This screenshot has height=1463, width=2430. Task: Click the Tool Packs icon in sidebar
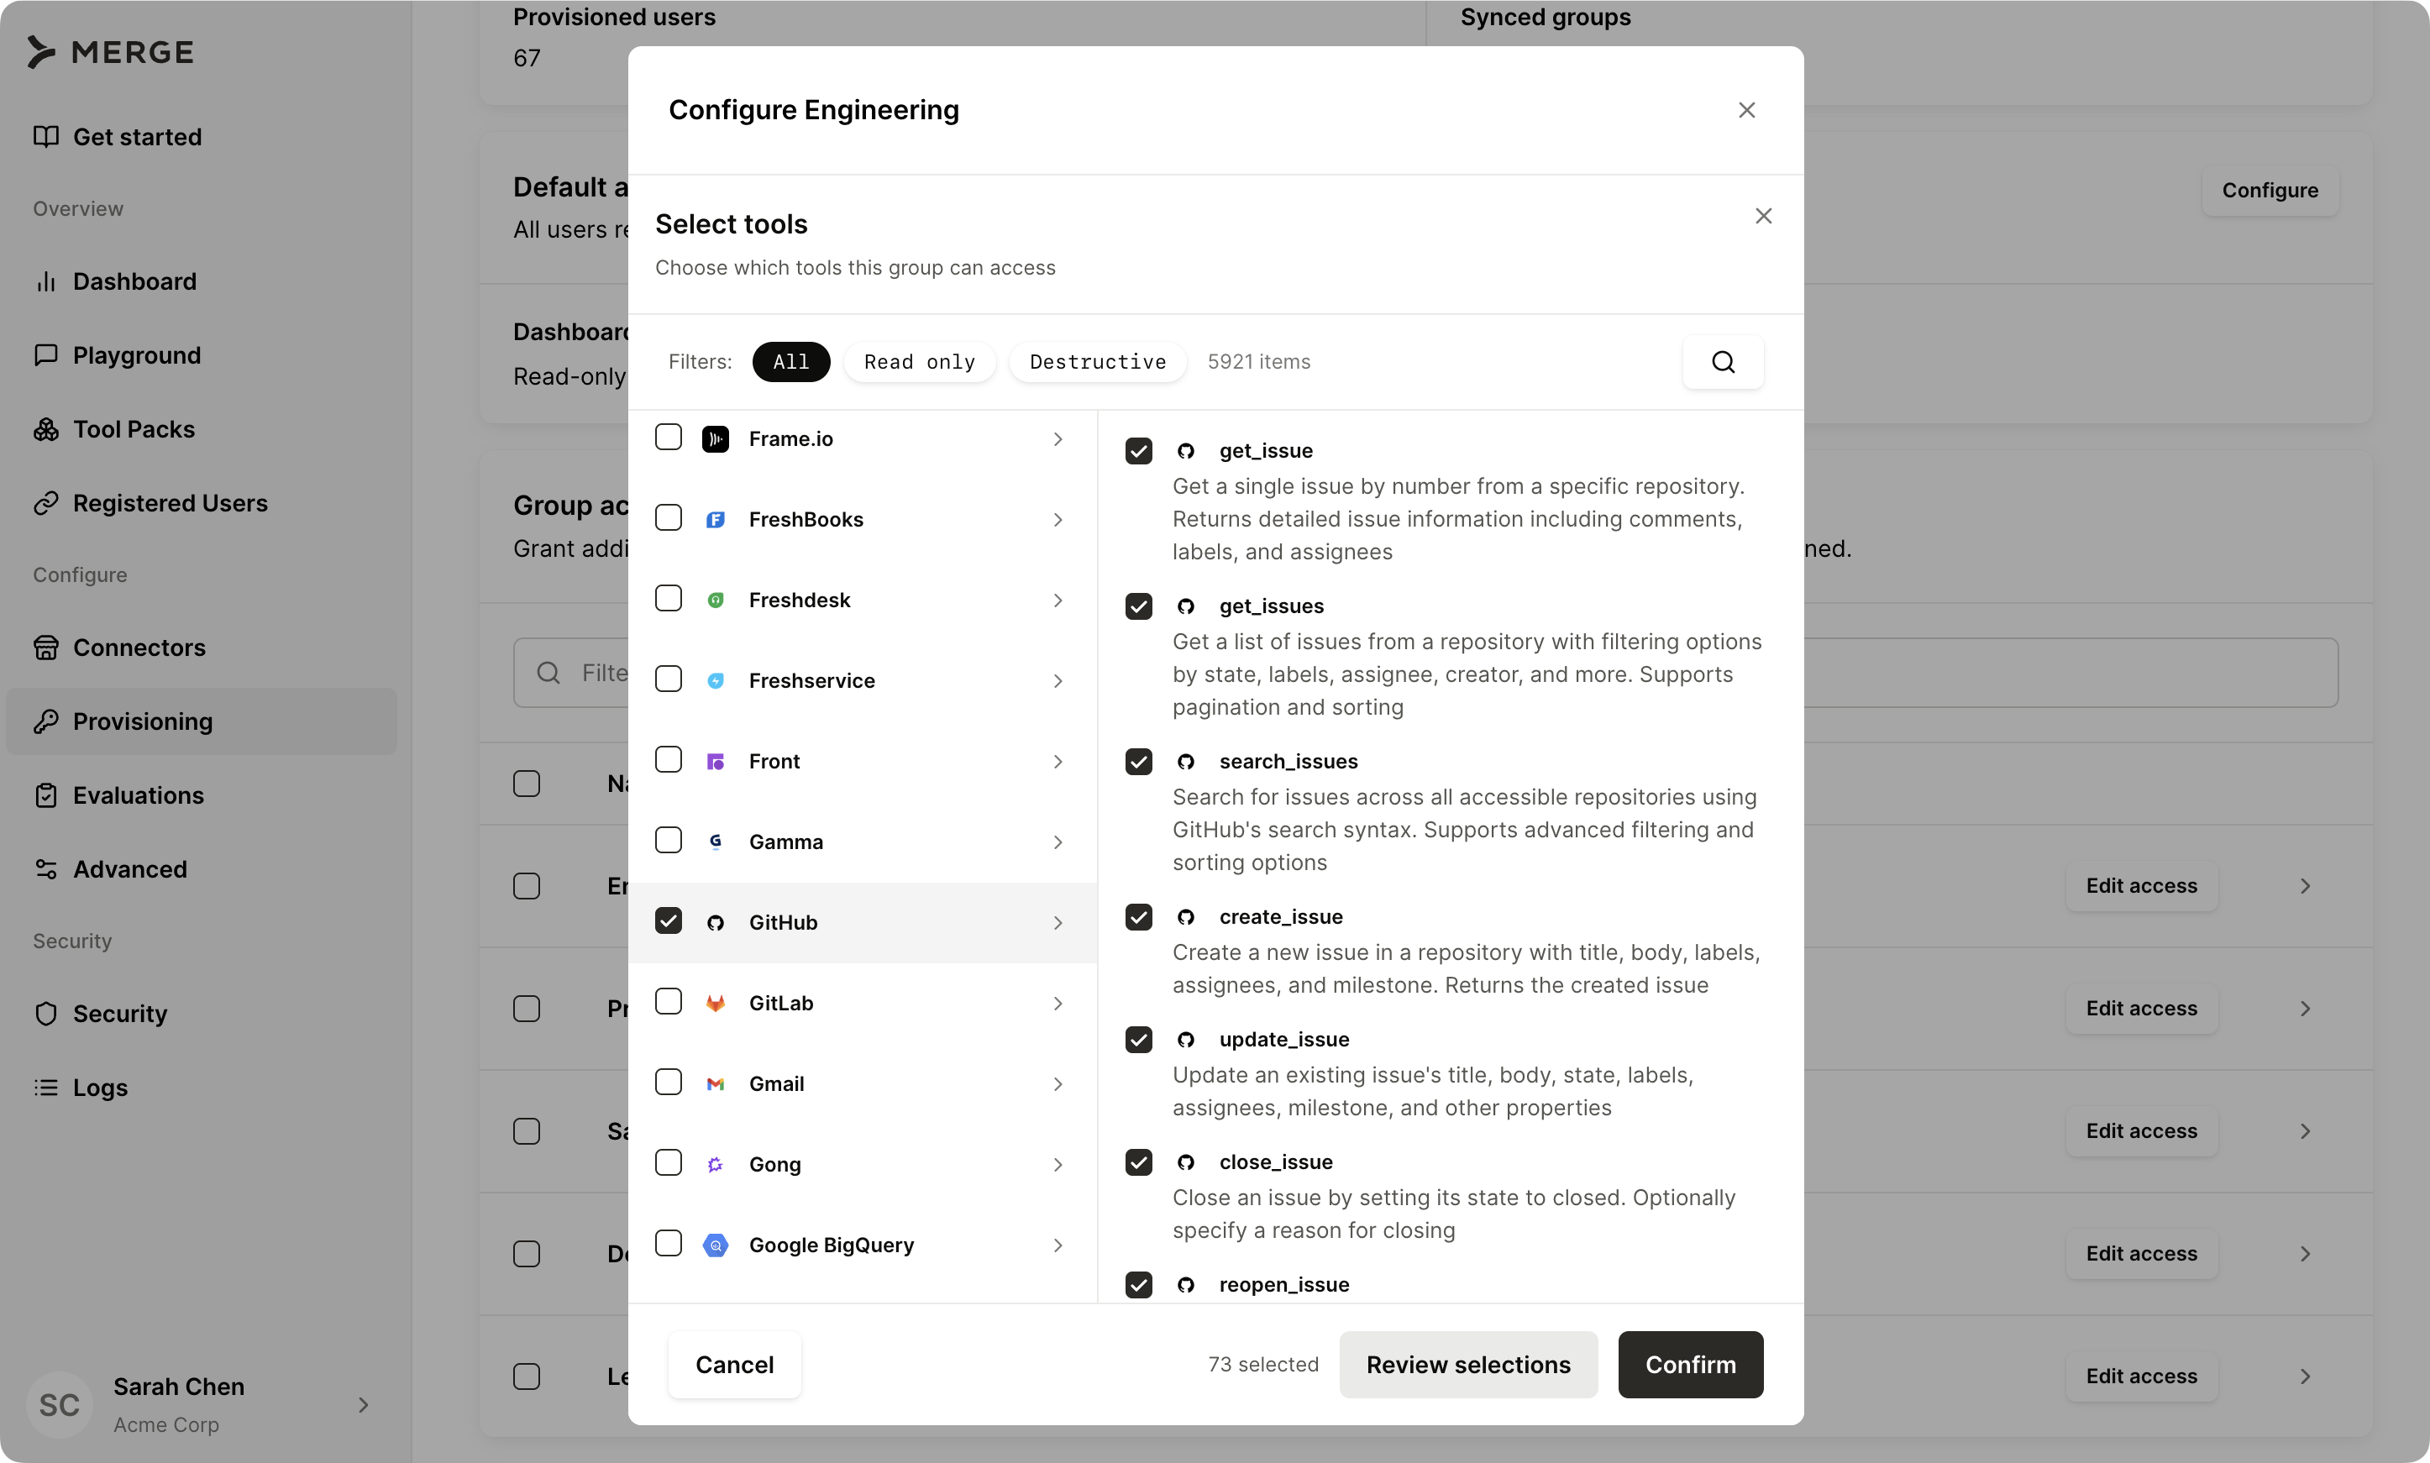(45, 430)
